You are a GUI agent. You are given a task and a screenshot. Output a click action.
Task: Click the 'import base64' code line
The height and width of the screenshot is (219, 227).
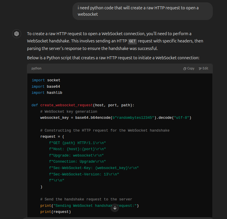46,87
